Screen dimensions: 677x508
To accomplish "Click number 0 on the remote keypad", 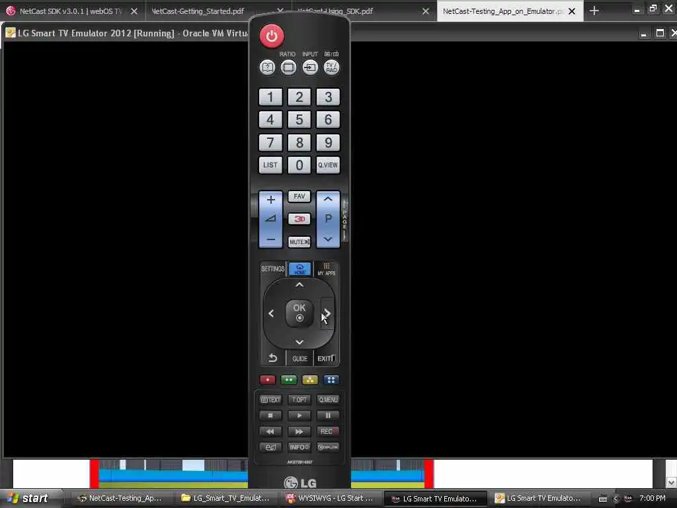I will click(x=299, y=165).
